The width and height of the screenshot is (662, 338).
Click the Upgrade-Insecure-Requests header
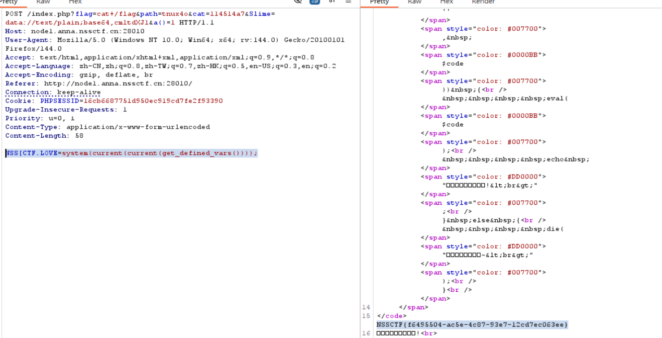pyautogui.click(x=66, y=109)
